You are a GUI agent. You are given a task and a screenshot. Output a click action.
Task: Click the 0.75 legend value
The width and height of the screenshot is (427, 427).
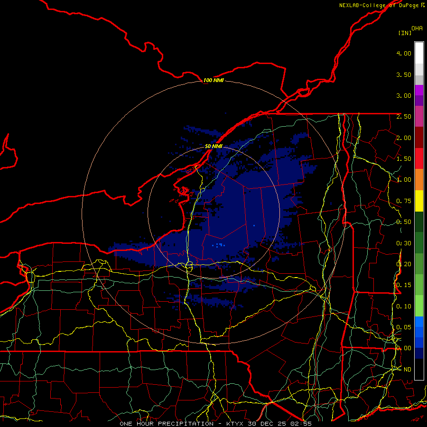click(404, 201)
